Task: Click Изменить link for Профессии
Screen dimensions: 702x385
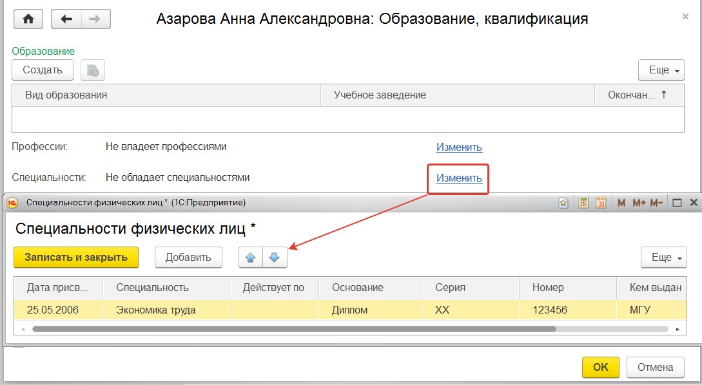Action: [x=460, y=147]
